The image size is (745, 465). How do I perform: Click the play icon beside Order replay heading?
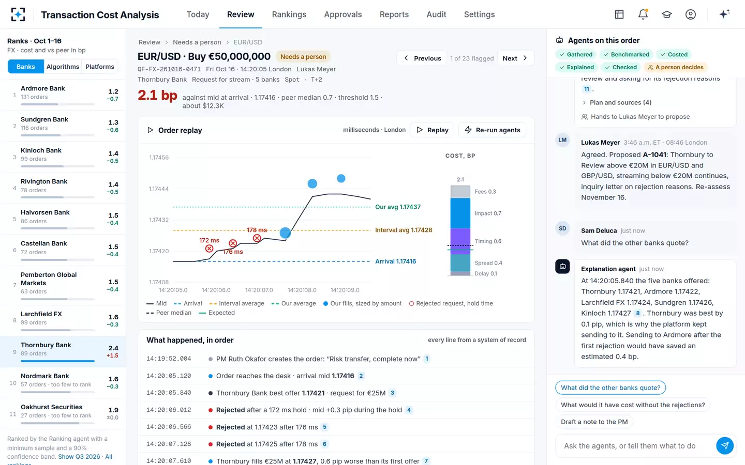click(150, 130)
